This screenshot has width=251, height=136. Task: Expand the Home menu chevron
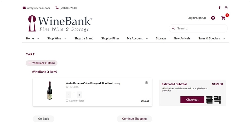click(x=38, y=38)
